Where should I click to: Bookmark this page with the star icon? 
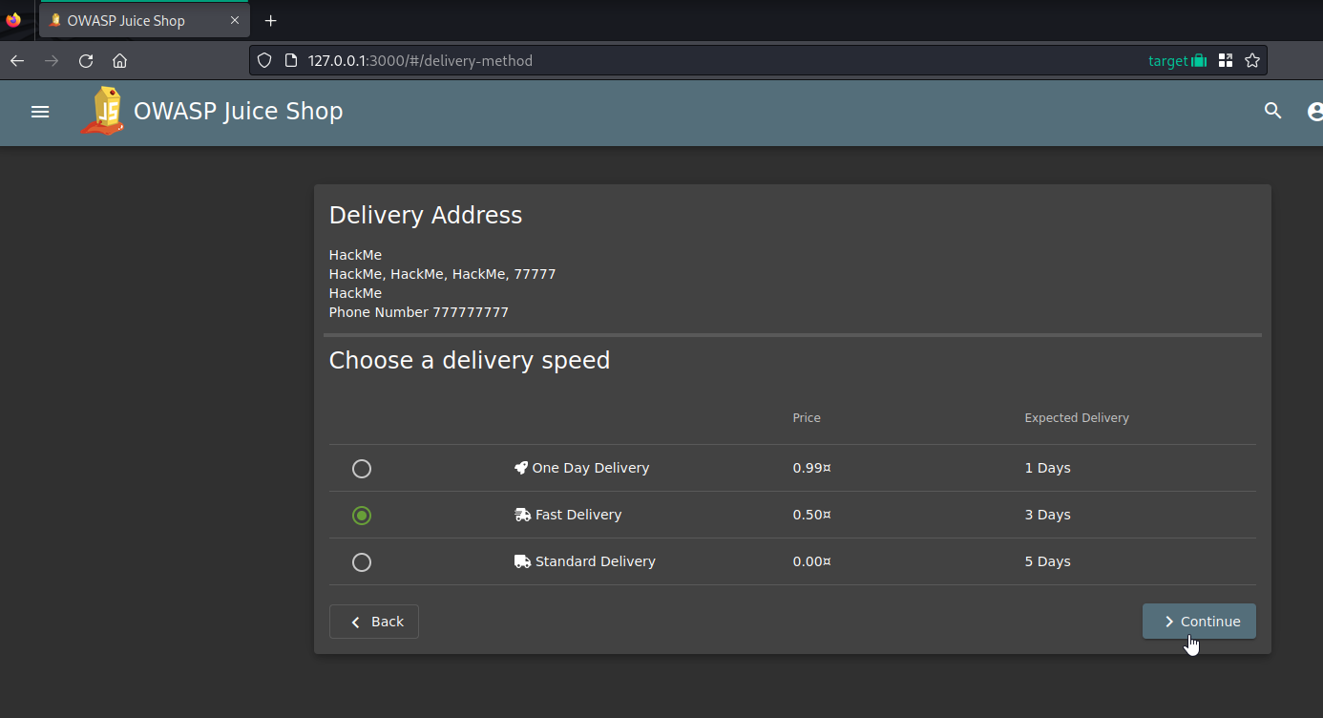coord(1252,61)
